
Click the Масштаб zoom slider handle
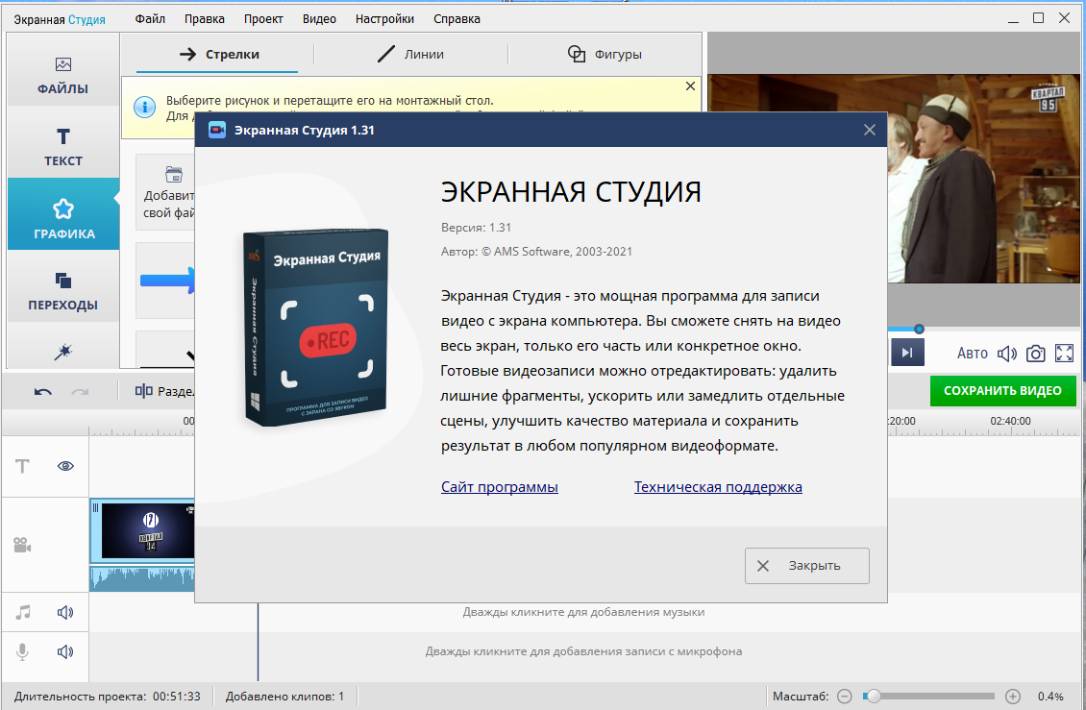tap(873, 697)
